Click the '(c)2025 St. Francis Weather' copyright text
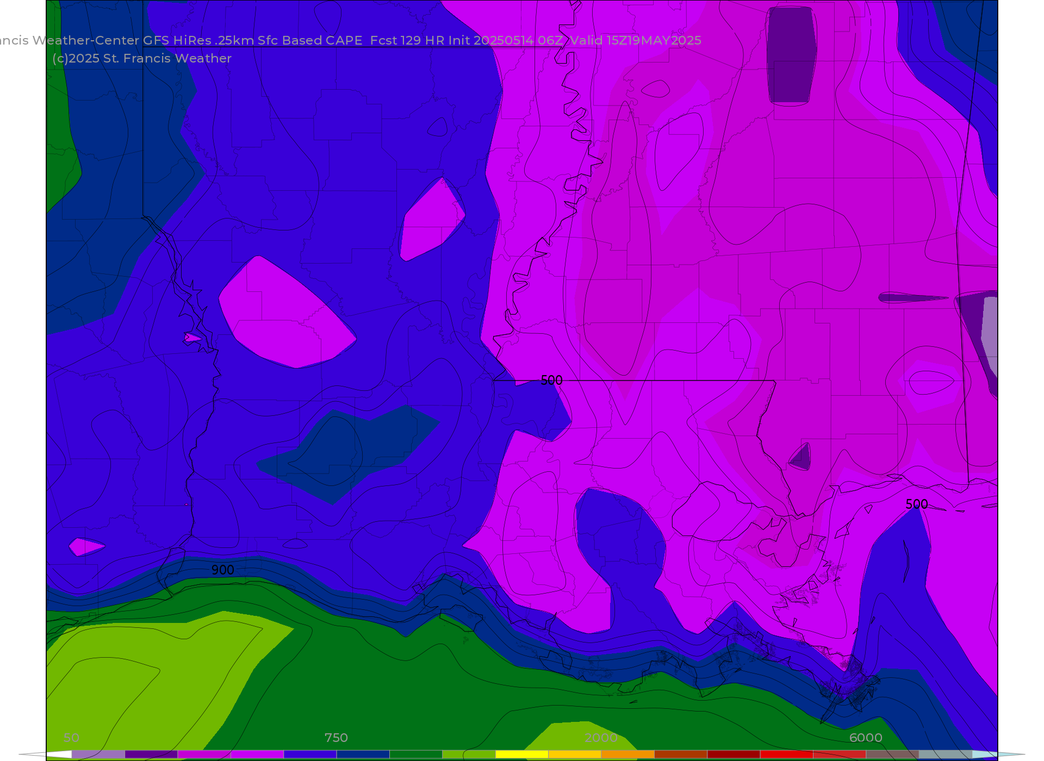 pos(142,58)
